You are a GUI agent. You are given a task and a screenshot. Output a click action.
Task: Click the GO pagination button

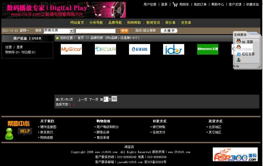[114, 99]
